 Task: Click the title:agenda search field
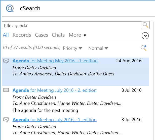click(x=72, y=25)
